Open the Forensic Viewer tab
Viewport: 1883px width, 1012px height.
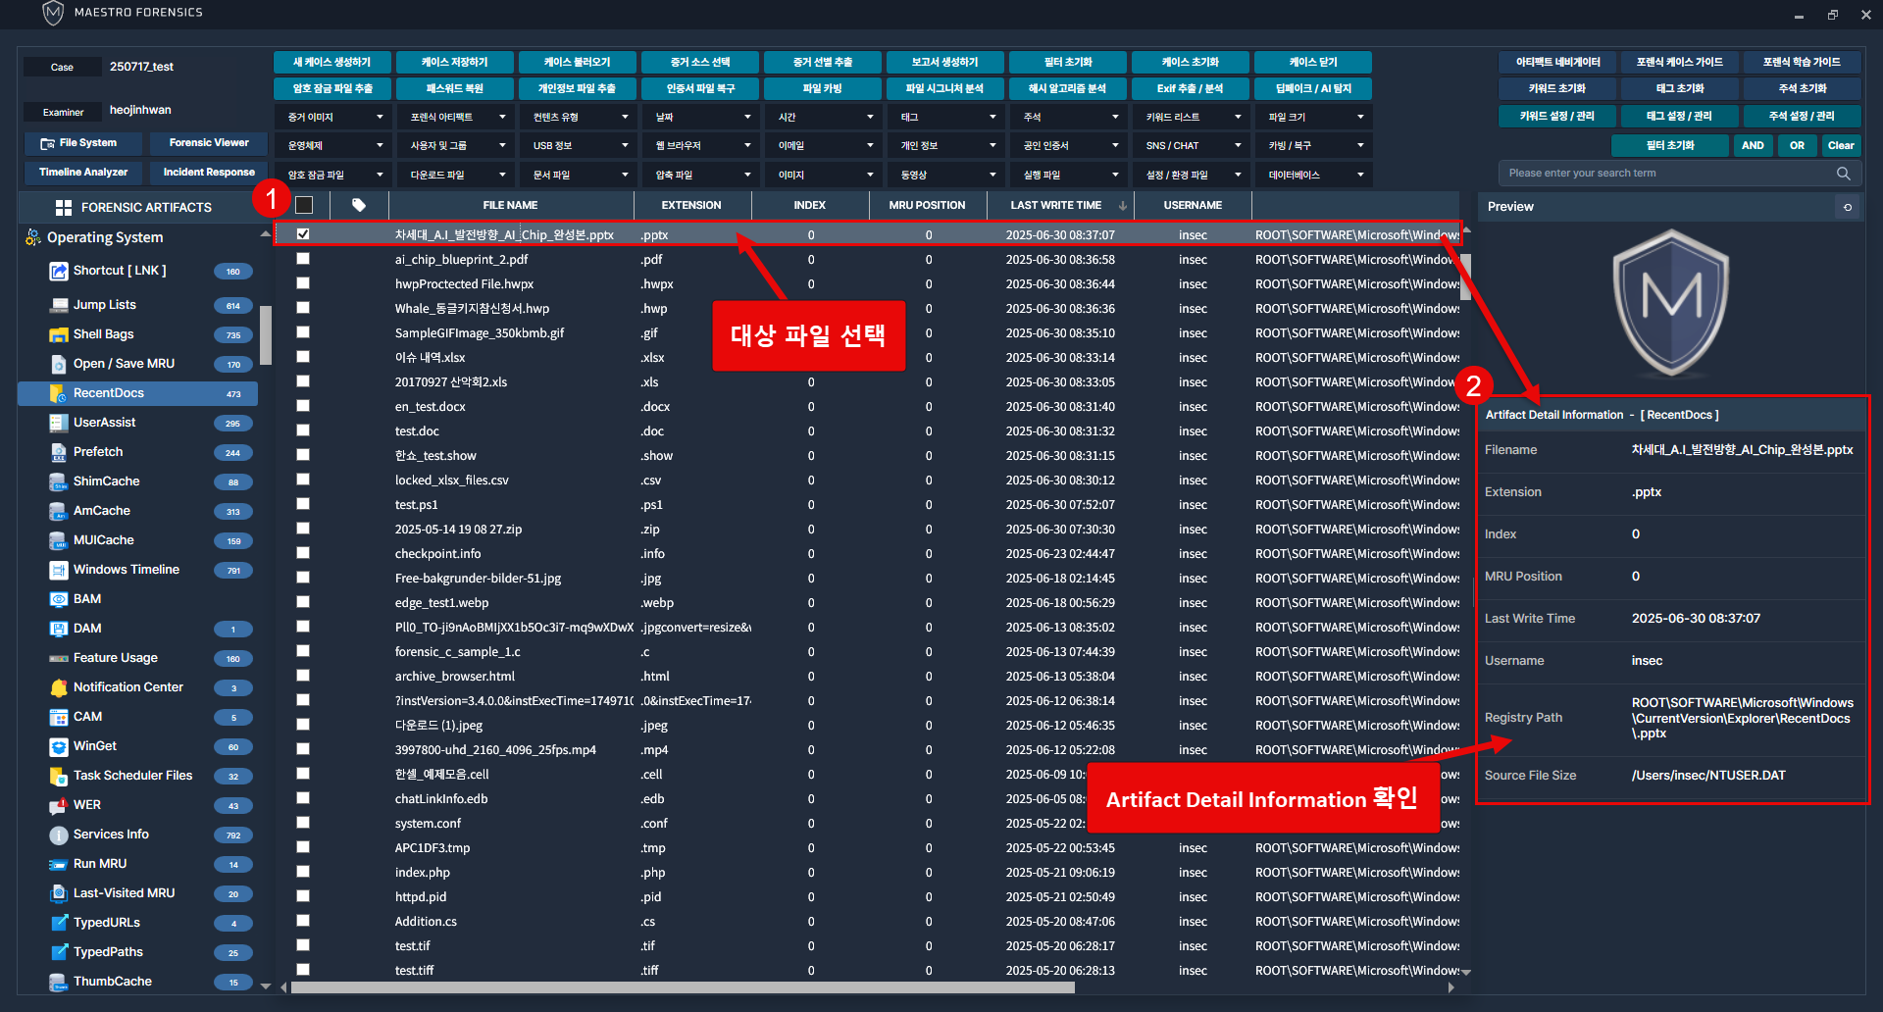[209, 143]
